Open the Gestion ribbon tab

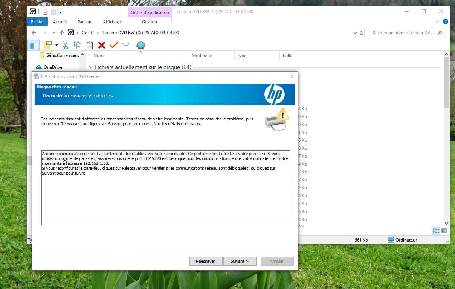tap(150, 22)
